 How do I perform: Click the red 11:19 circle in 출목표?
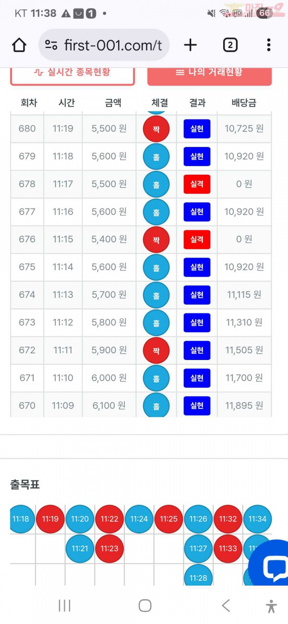[x=50, y=519]
